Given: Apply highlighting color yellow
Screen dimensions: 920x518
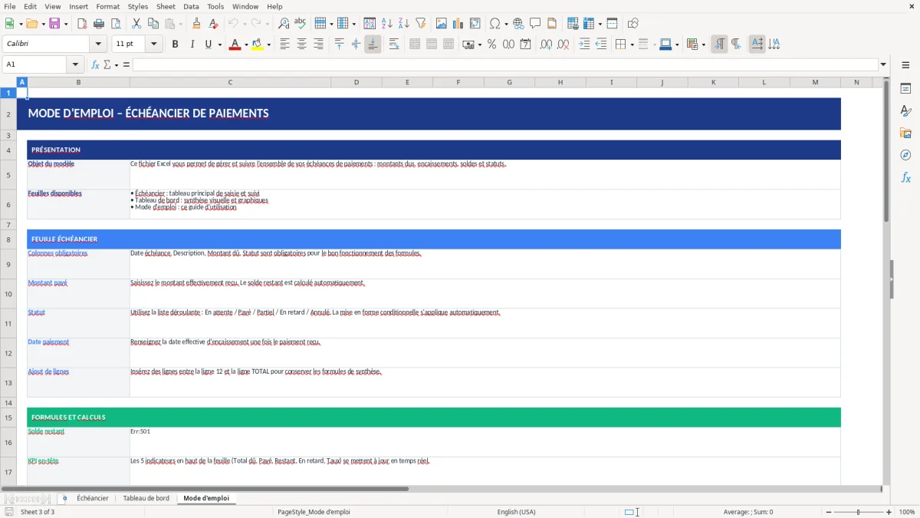Looking at the screenshot, I should pos(258,44).
